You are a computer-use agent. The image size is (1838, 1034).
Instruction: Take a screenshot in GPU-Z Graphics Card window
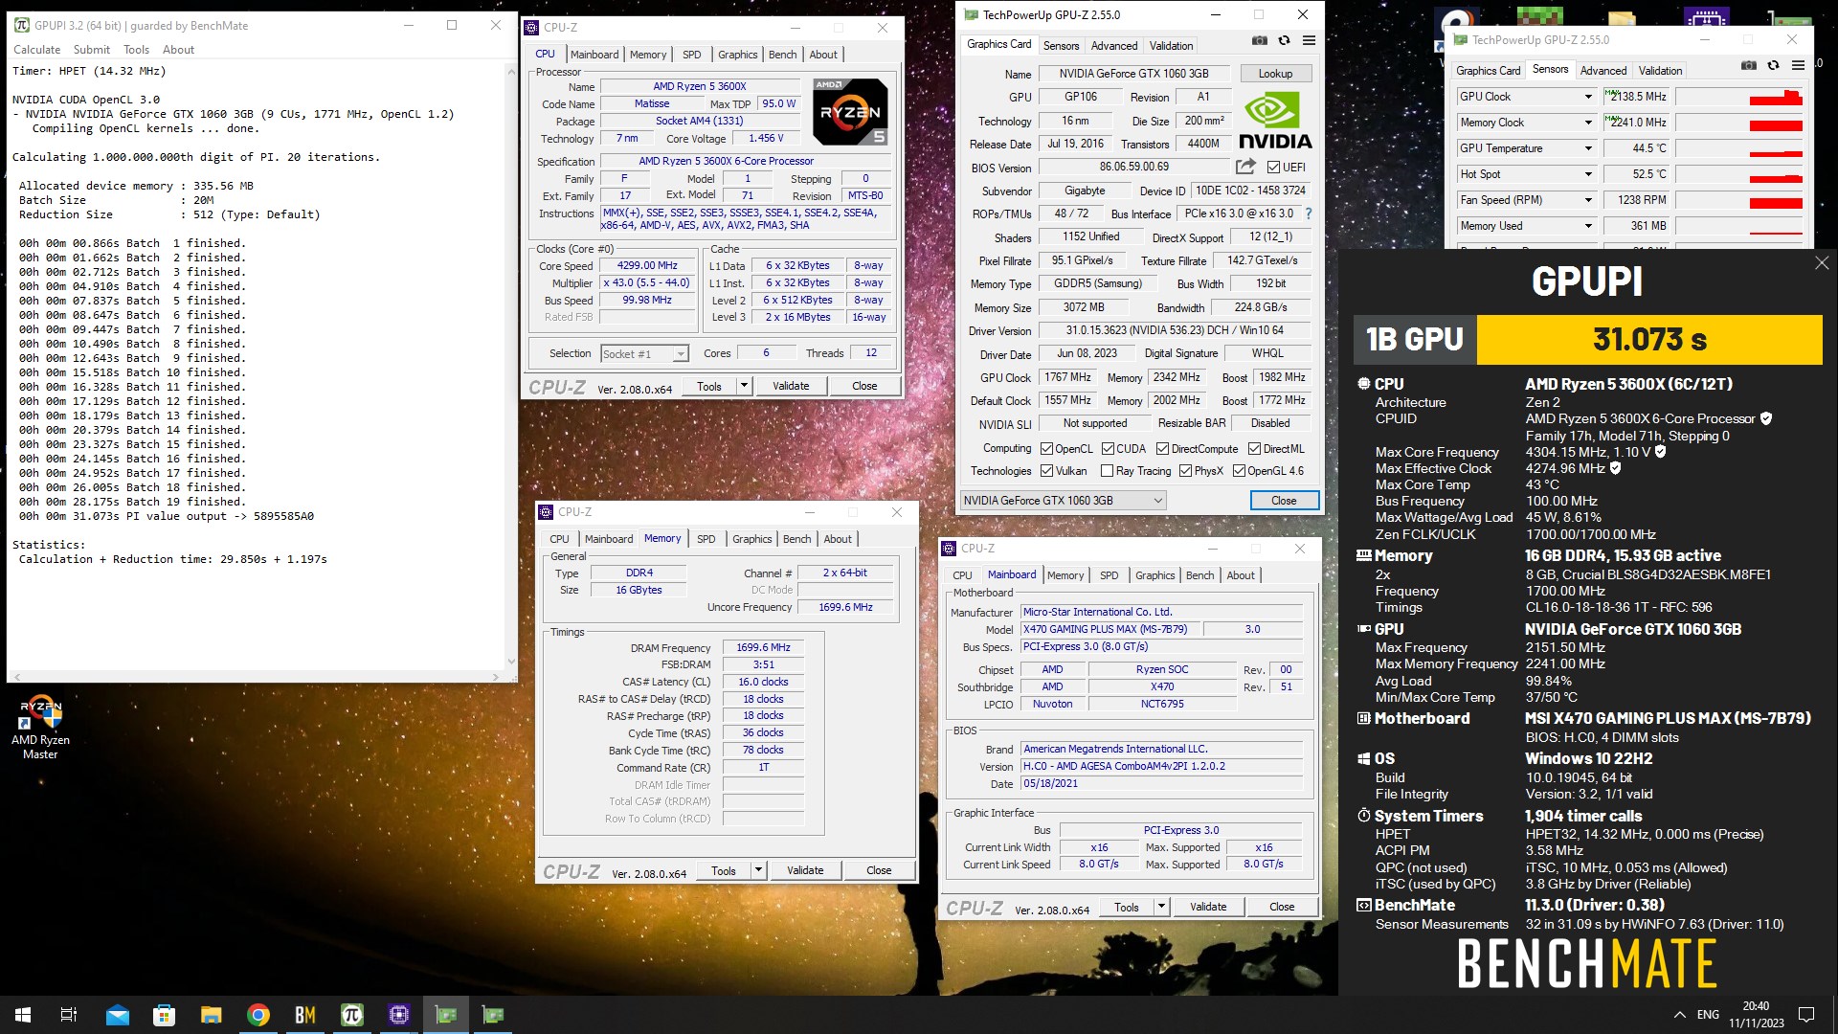pyautogui.click(x=1260, y=41)
